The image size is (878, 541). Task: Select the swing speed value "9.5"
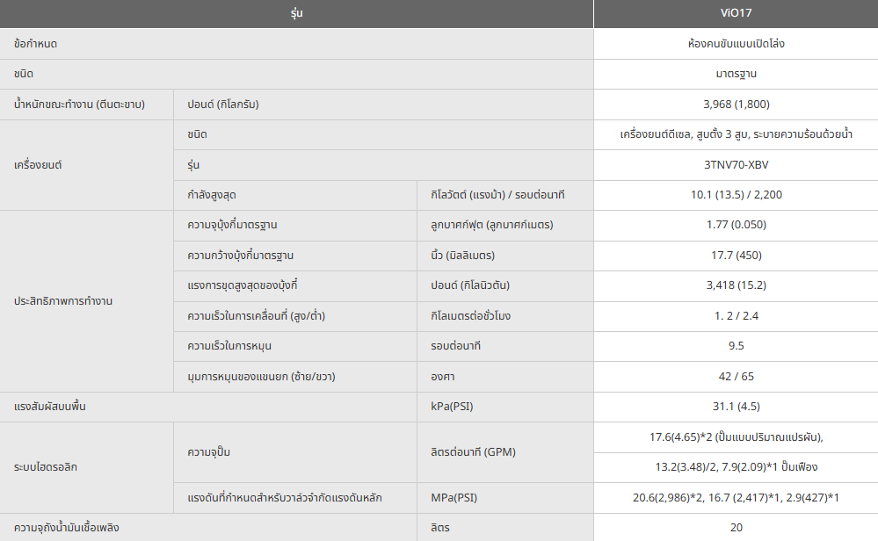(736, 346)
